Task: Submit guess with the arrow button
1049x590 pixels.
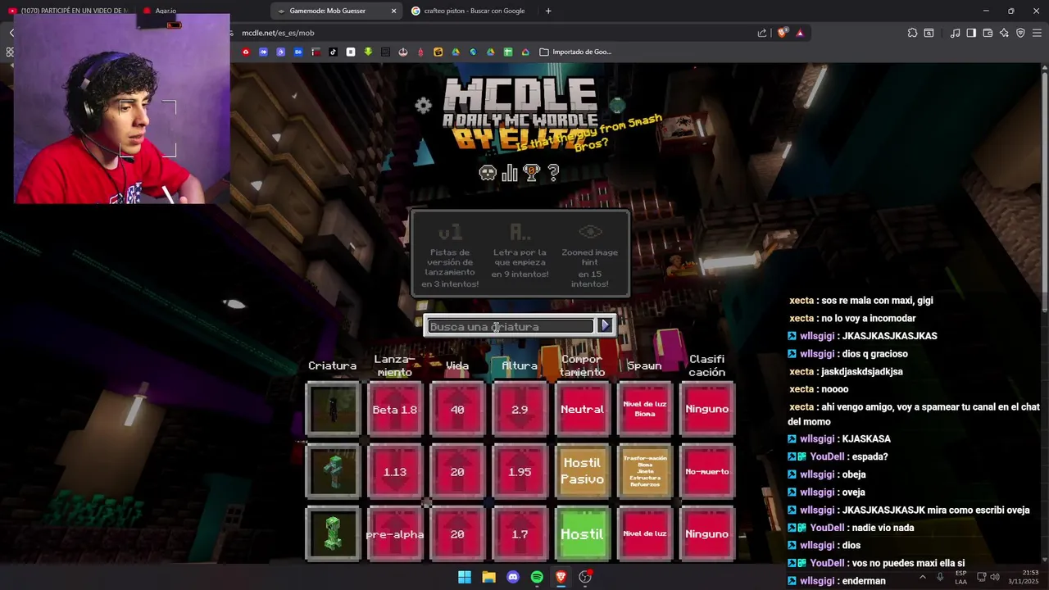Action: [605, 325]
